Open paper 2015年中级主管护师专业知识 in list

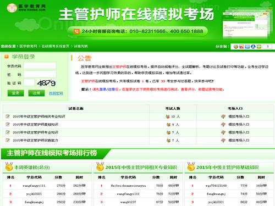(35, 132)
